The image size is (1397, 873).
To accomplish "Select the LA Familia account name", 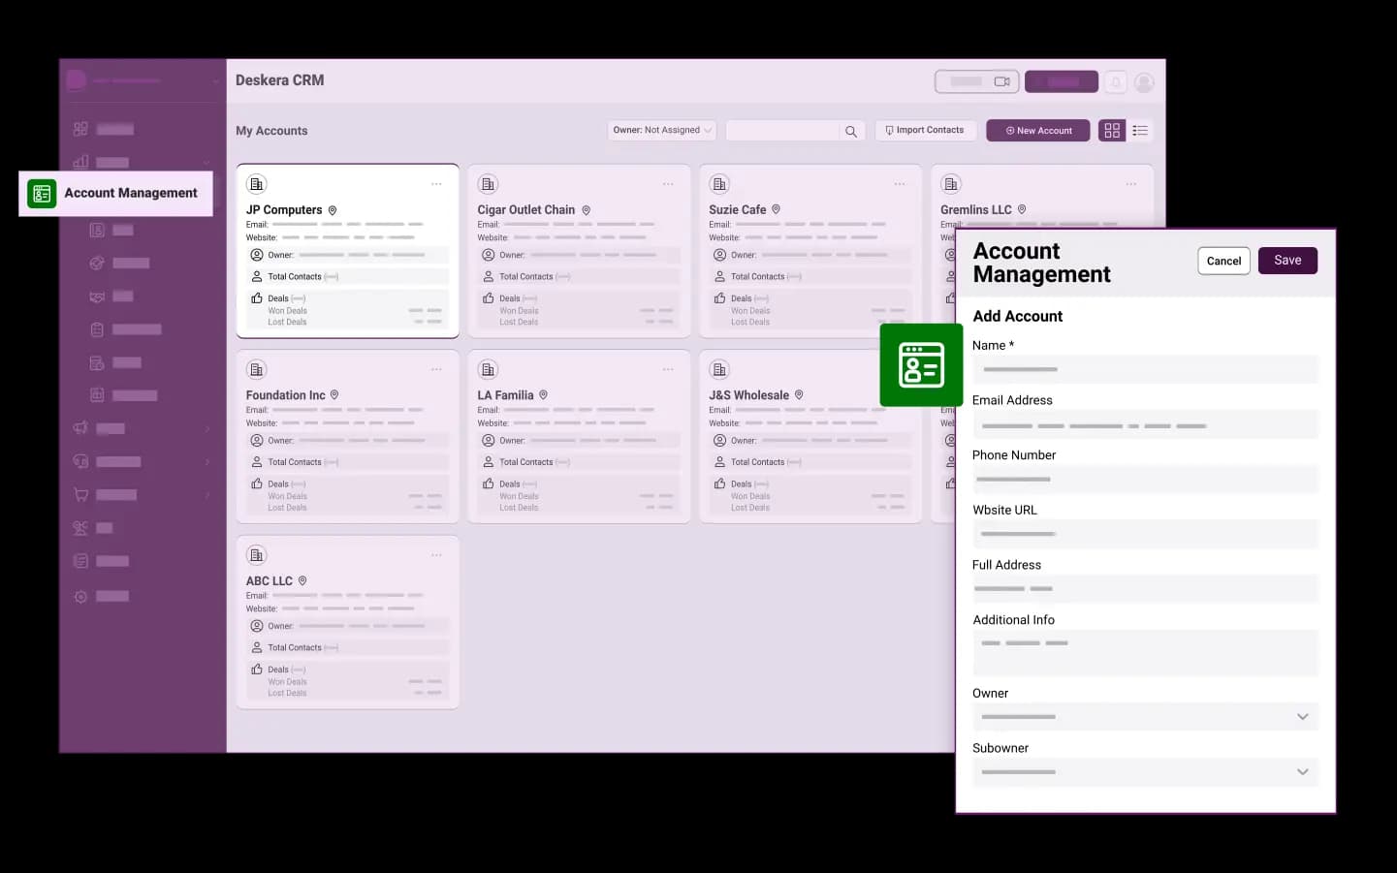I will click(506, 395).
